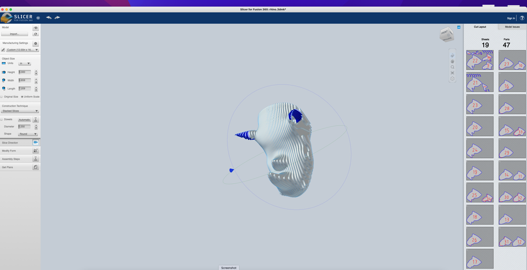Adjust the Width stepper arrows
Screen dimensions: 527x270
click(x=36, y=81)
